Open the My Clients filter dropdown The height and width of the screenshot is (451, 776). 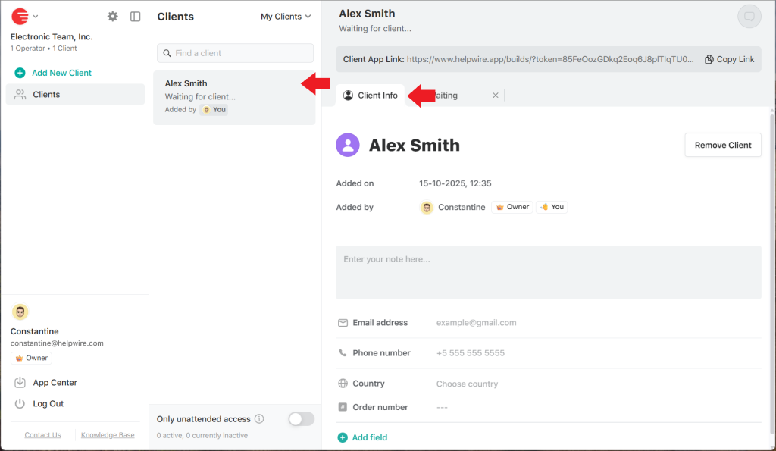point(286,17)
